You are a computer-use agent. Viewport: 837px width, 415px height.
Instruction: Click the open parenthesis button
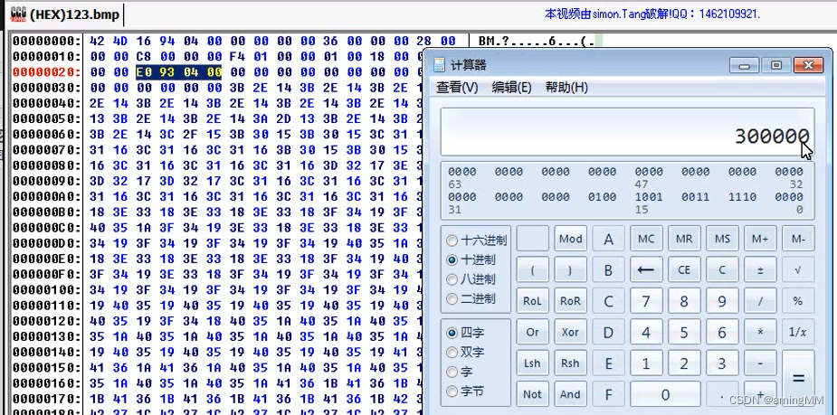(532, 269)
